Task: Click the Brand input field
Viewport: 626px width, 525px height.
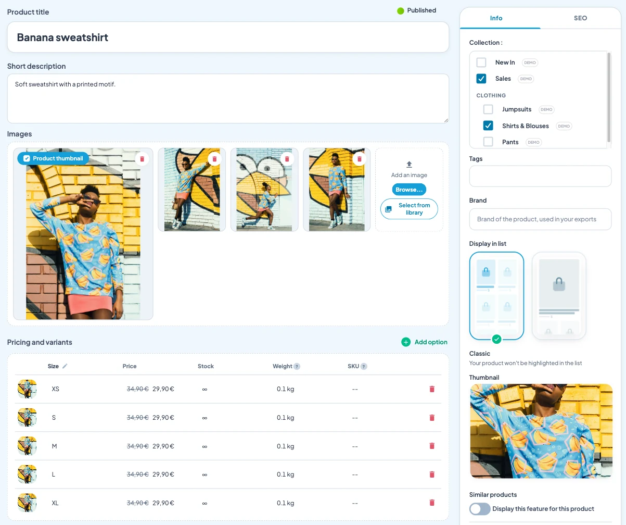Action: click(x=540, y=219)
